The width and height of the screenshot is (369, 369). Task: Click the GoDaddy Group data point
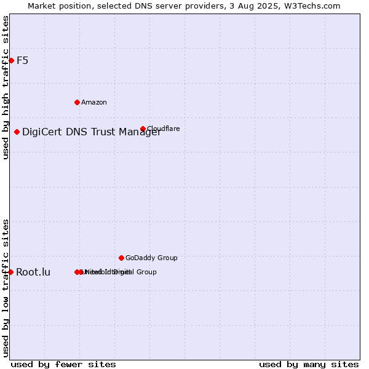121,258
